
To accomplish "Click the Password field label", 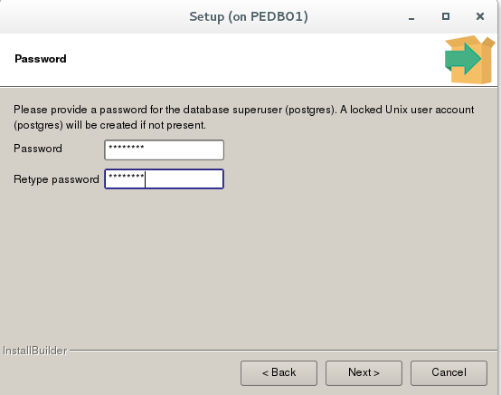I will [x=38, y=149].
